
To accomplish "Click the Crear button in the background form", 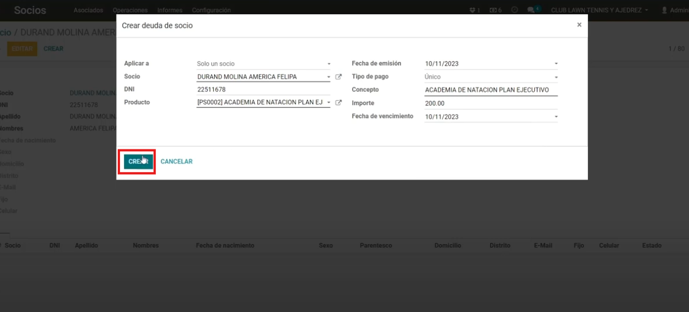I will click(x=54, y=49).
